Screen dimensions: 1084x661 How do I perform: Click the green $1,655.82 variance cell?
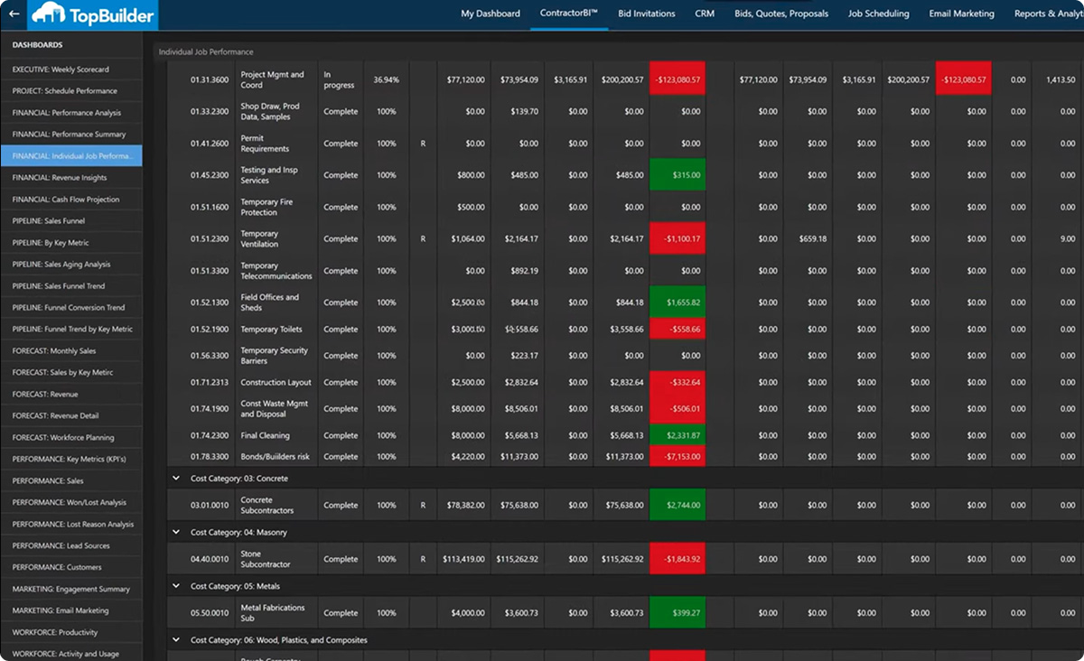tap(677, 303)
